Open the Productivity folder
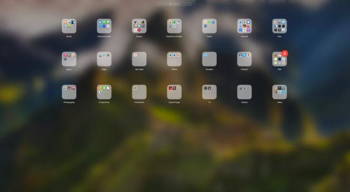 pos(104,92)
